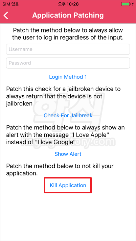This screenshot has height=241, width=136.
Task: Select the login patch instruction paragraph
Action: pyautogui.click(x=68, y=34)
